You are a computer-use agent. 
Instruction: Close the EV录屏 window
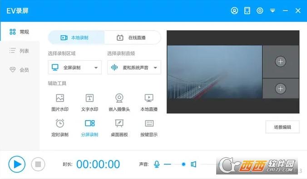(298, 10)
